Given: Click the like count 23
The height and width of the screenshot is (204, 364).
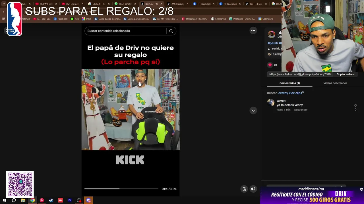Looking at the screenshot, I should [x=275, y=65].
